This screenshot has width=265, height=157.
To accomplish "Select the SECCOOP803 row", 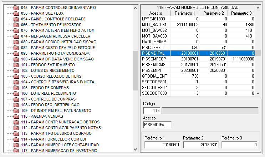I will click(198, 93).
